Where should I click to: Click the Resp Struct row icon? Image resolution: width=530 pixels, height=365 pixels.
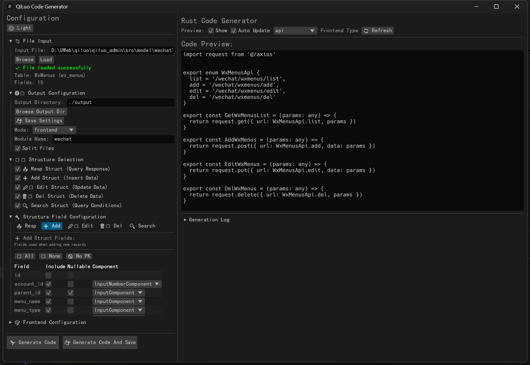pyautogui.click(x=25, y=169)
